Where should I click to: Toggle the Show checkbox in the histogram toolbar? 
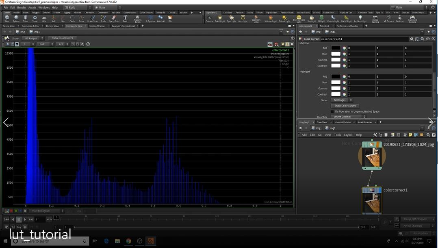7,38
